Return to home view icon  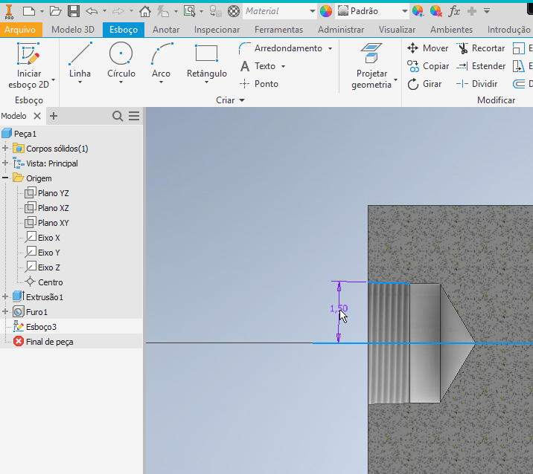tap(145, 11)
